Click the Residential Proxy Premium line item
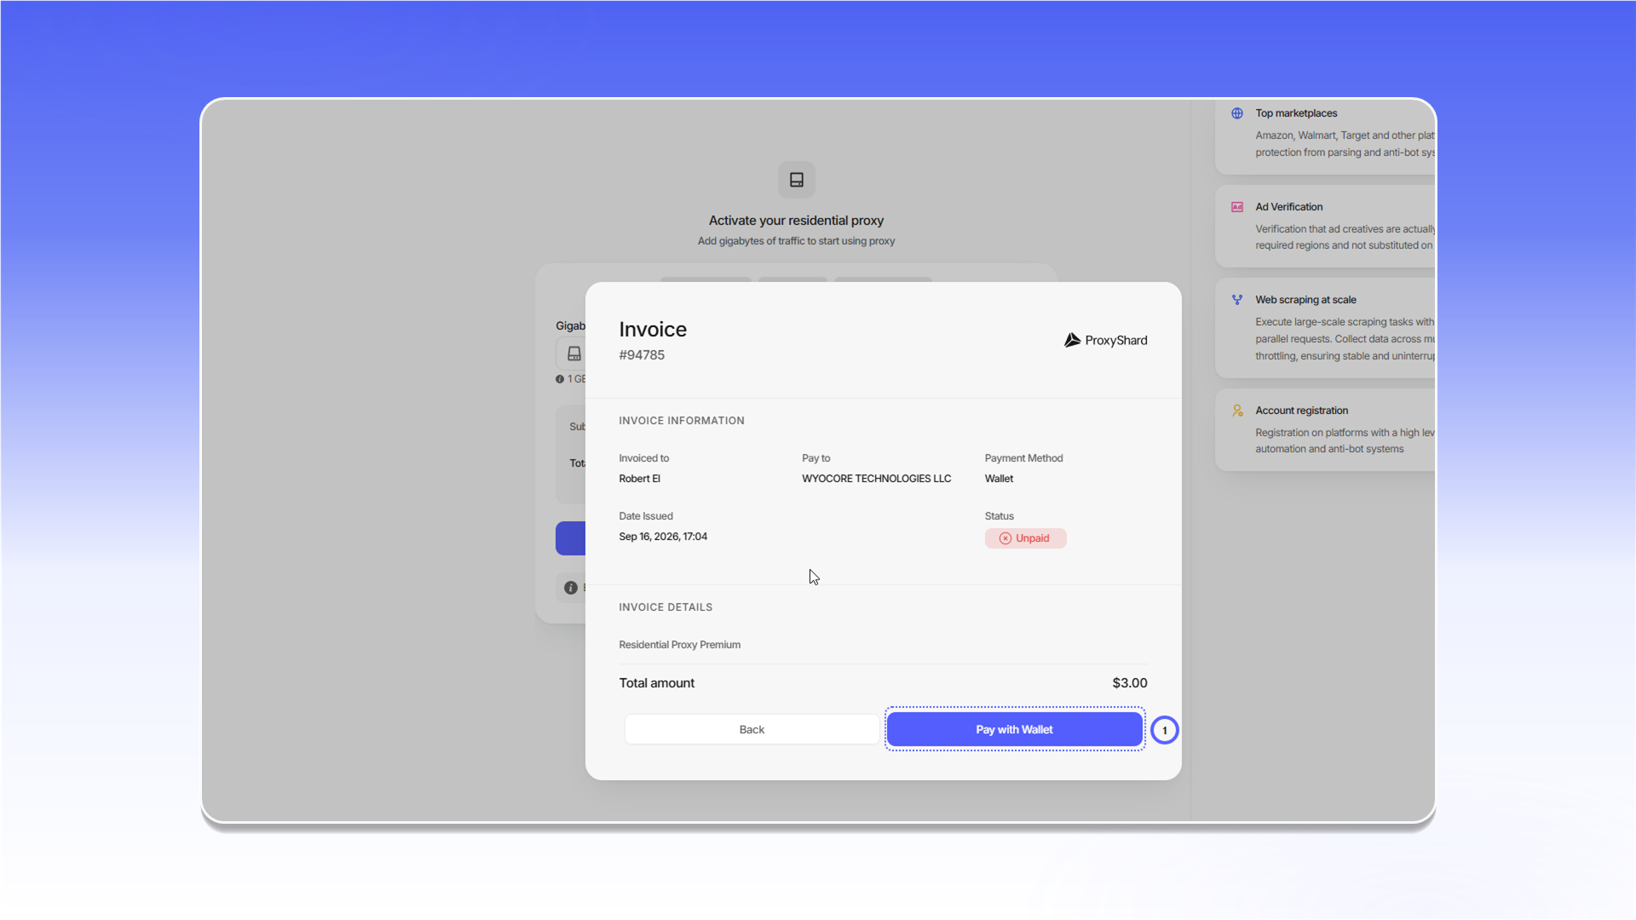The height and width of the screenshot is (920, 1636). pos(679,645)
